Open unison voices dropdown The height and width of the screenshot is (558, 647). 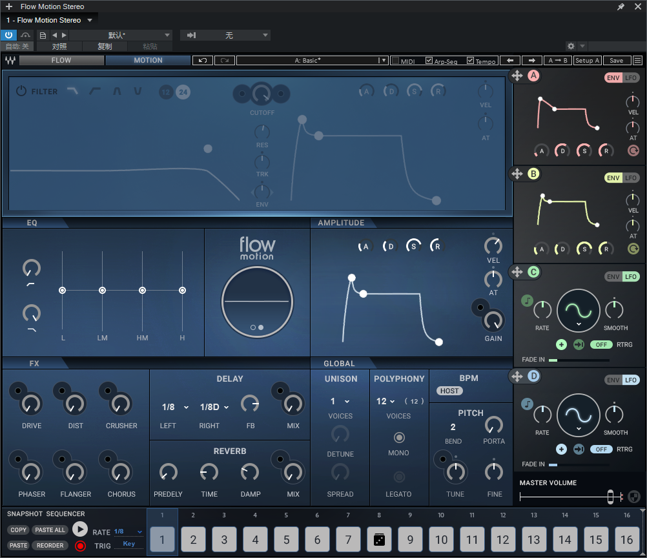(x=340, y=401)
